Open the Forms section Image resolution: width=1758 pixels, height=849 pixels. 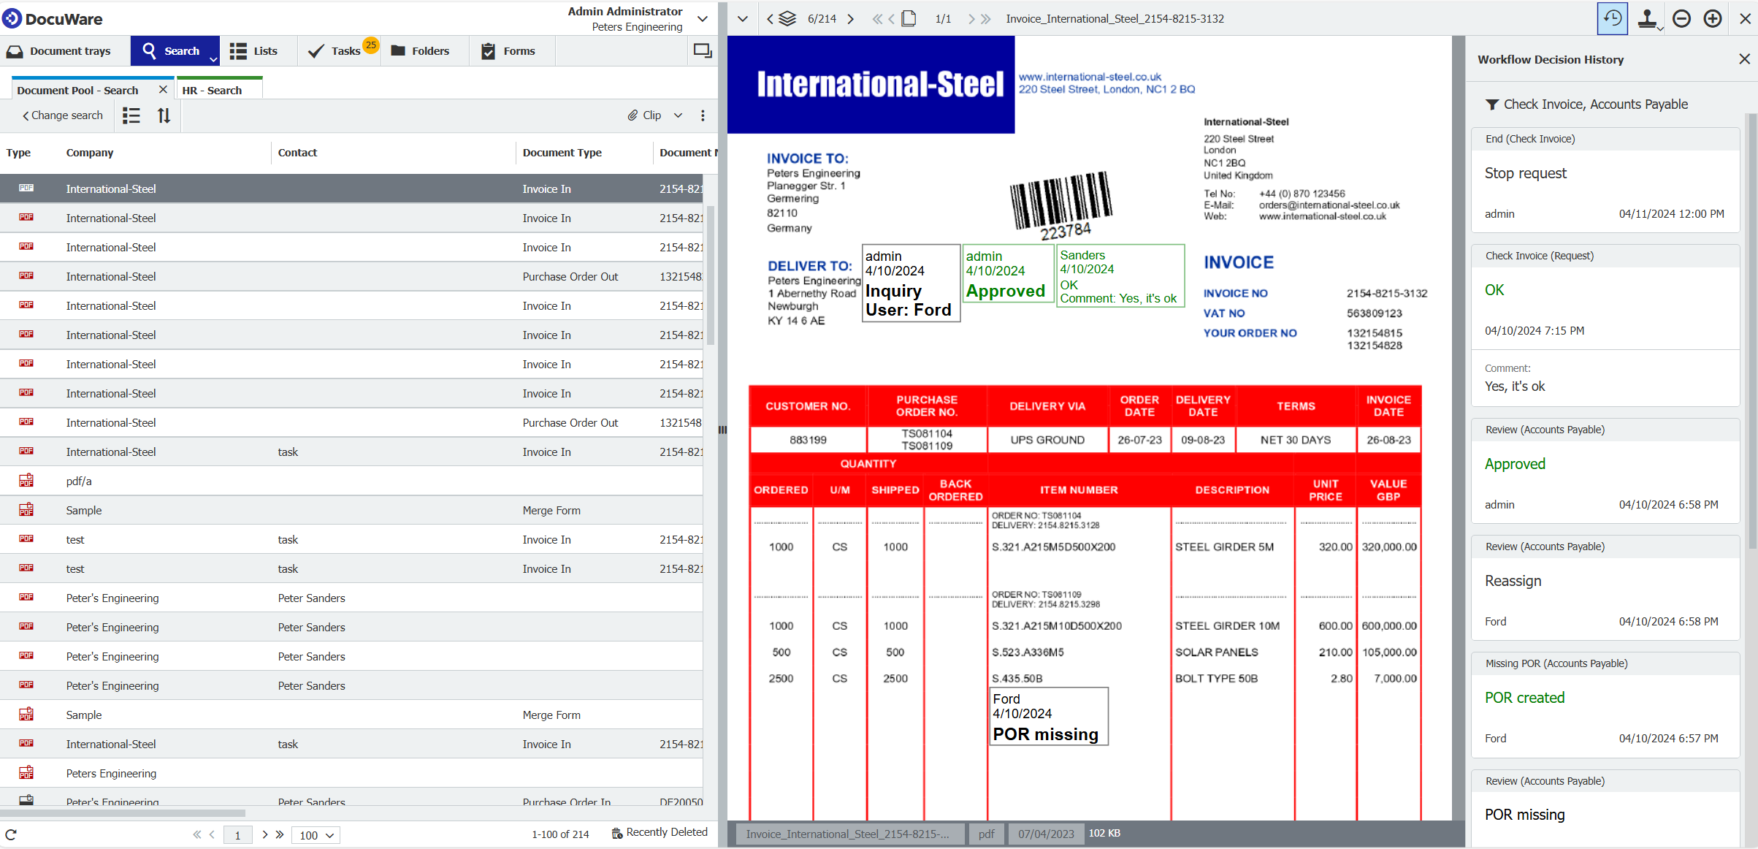[511, 50]
